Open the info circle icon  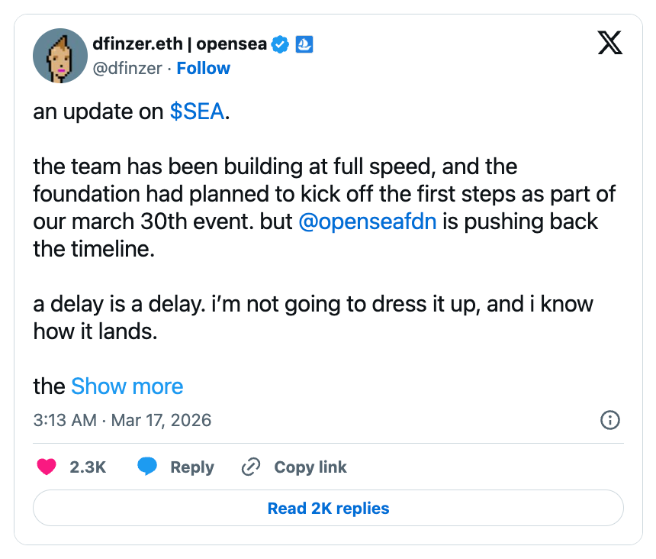click(610, 420)
